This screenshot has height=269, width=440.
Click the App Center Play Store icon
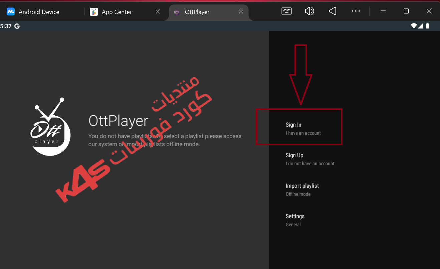(94, 12)
